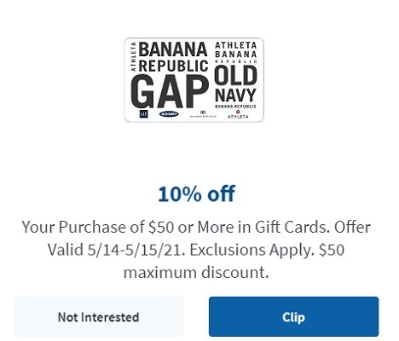This screenshot has width=399, height=341.
Task: Click the purple Athleta logo
Action: [x=238, y=114]
